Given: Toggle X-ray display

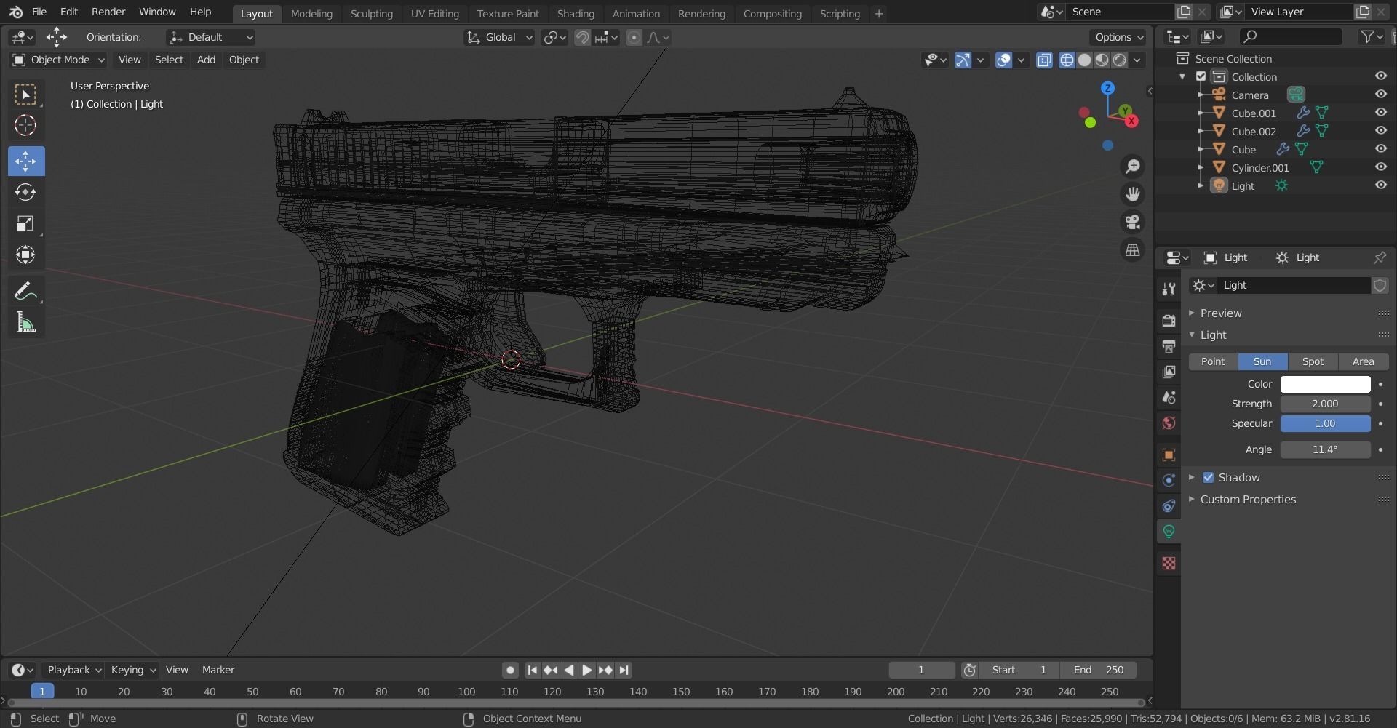Looking at the screenshot, I should pos(1044,60).
